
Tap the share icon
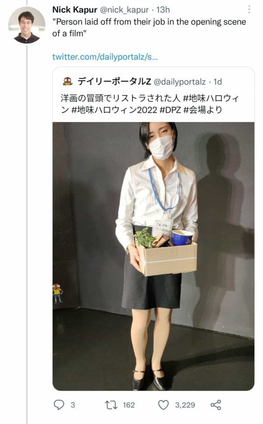click(x=216, y=405)
